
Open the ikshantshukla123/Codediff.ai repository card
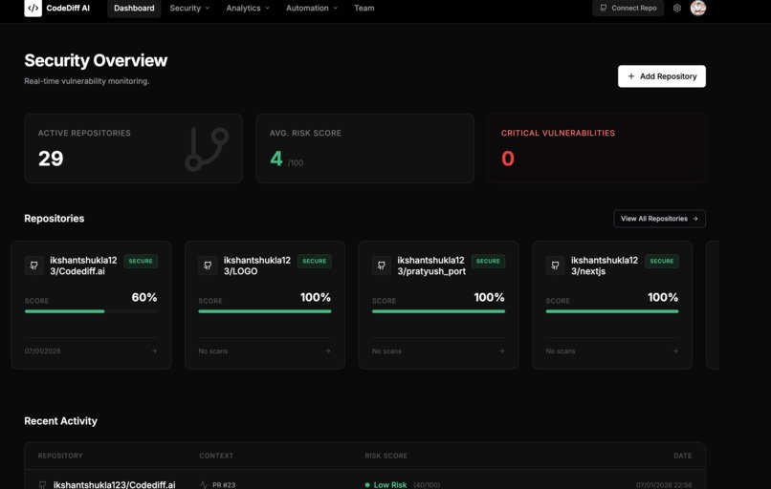[91, 305]
